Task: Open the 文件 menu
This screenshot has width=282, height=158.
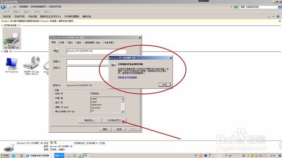Action: click(x=6, y=12)
